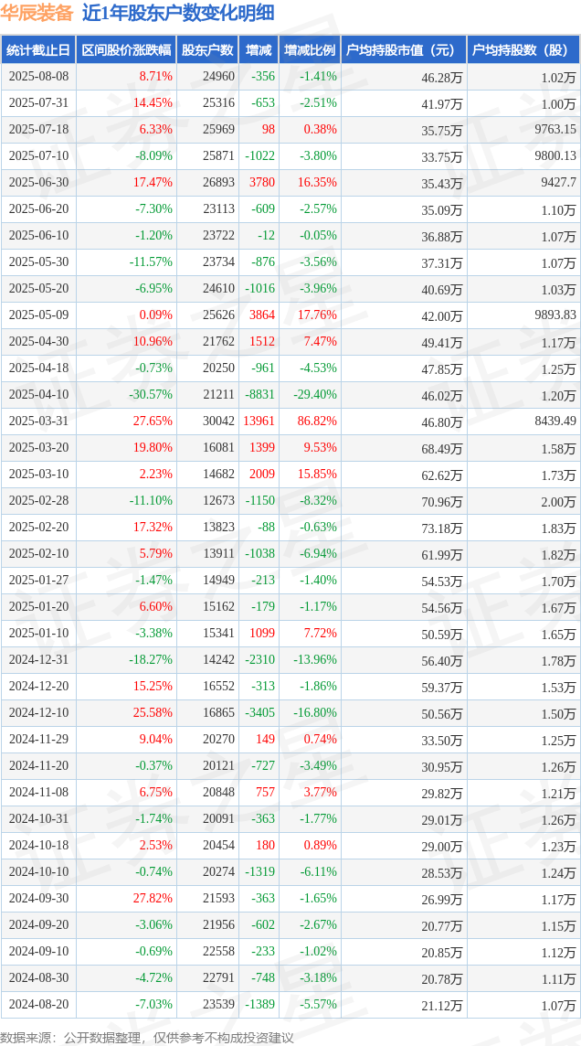Click the 27.82% price change cell
581x1046 pixels.
point(153,899)
